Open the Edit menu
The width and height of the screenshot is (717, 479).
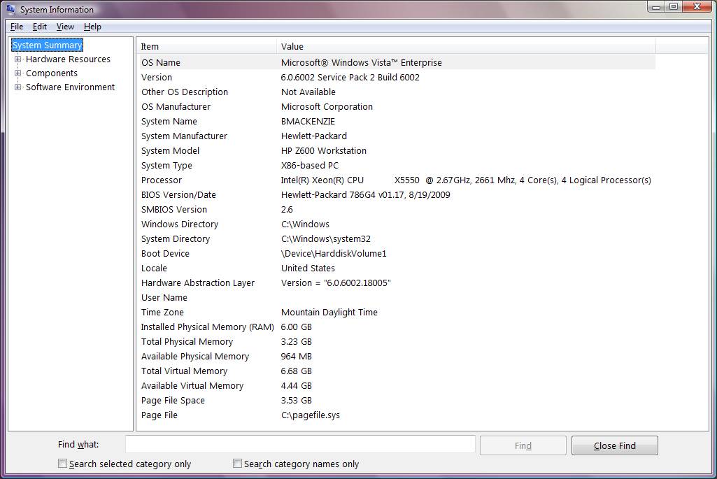click(x=40, y=27)
